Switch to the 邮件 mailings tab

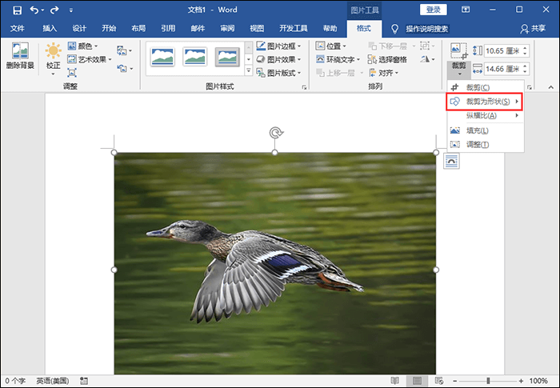click(198, 29)
